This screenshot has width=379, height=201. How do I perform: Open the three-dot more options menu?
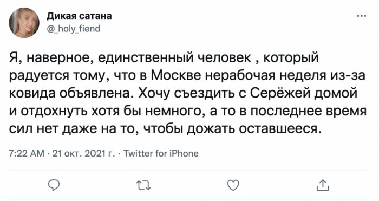coord(362,16)
